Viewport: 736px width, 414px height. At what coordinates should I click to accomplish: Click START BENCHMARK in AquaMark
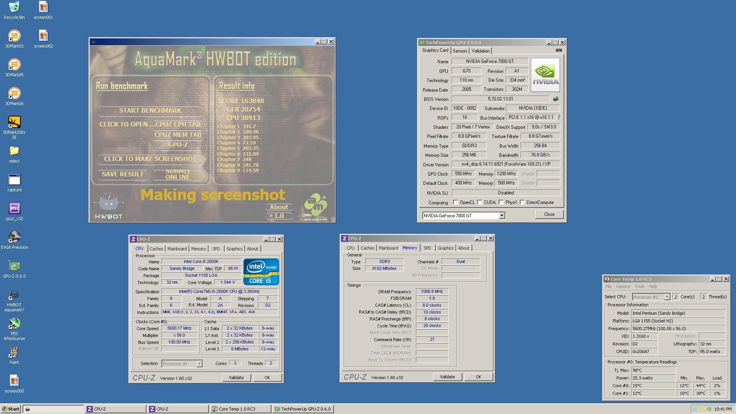tap(150, 110)
